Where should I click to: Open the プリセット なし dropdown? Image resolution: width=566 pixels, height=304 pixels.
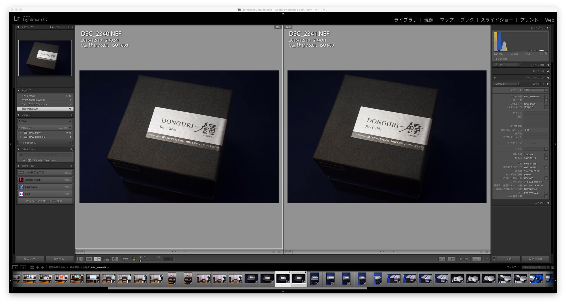click(536, 90)
